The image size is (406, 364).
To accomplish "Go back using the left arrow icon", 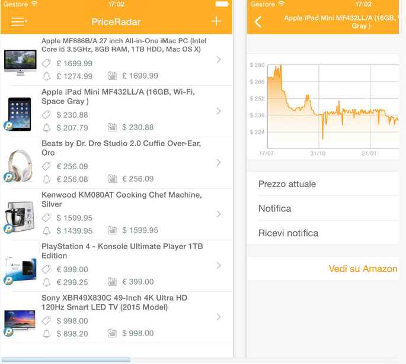I will (258, 22).
